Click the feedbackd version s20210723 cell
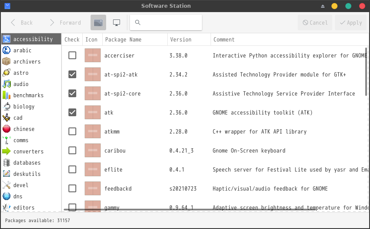370x229 pixels. point(183,188)
